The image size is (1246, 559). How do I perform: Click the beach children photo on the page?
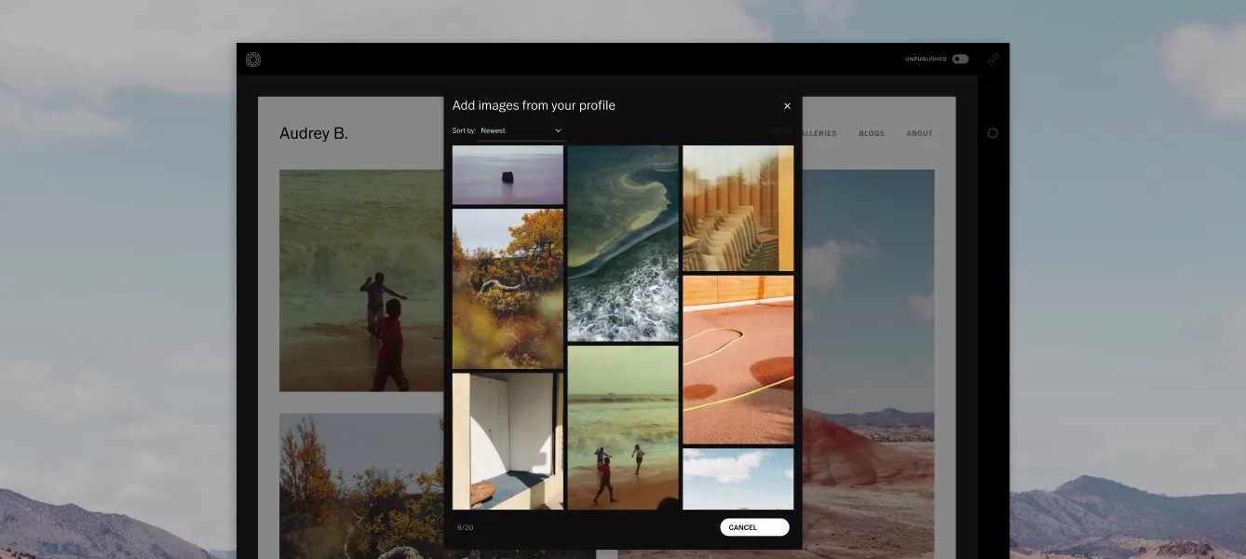point(361,280)
